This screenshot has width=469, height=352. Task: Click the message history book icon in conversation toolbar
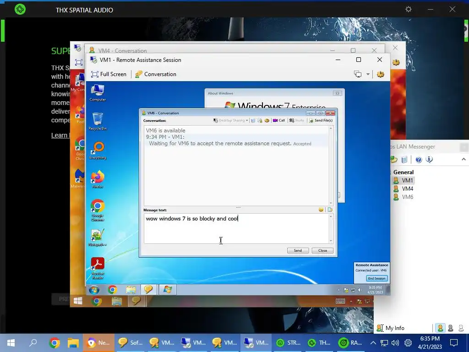pos(253,121)
